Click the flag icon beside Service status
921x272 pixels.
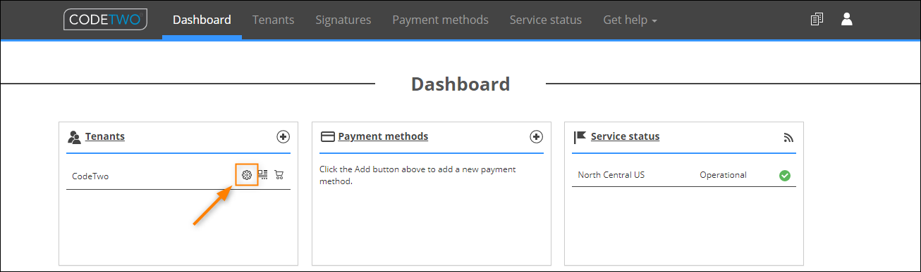click(580, 137)
